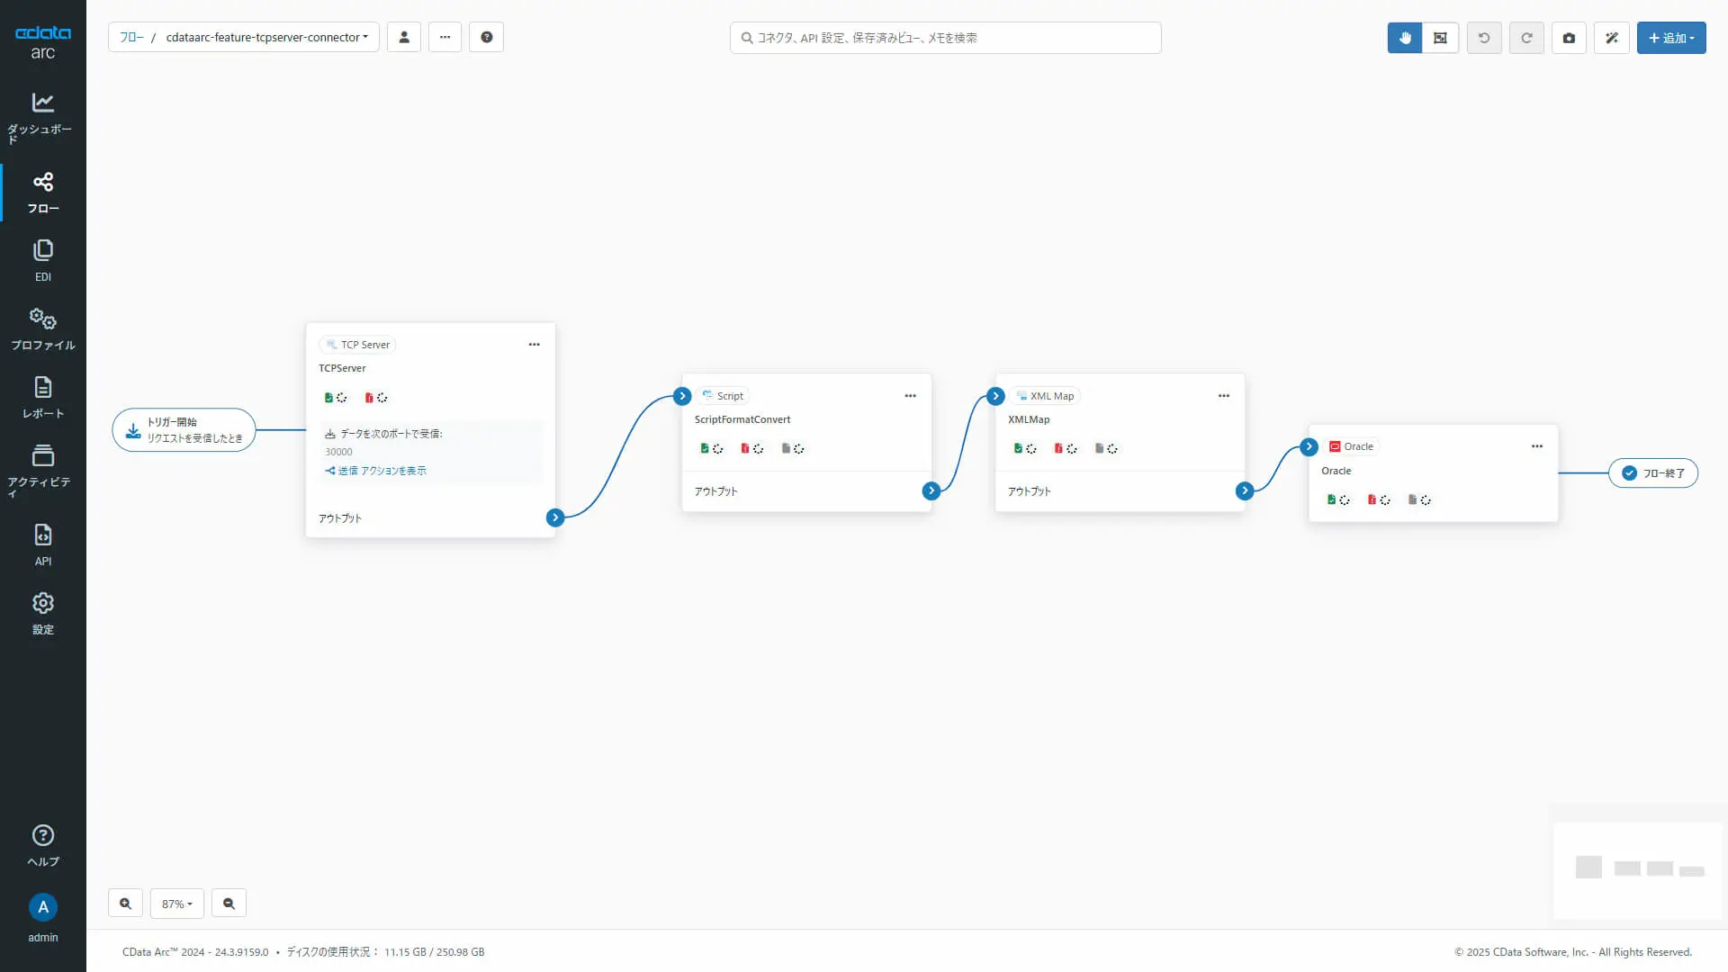This screenshot has width=1728, height=972.
Task: Click the Script type badge
Action: pos(723,396)
